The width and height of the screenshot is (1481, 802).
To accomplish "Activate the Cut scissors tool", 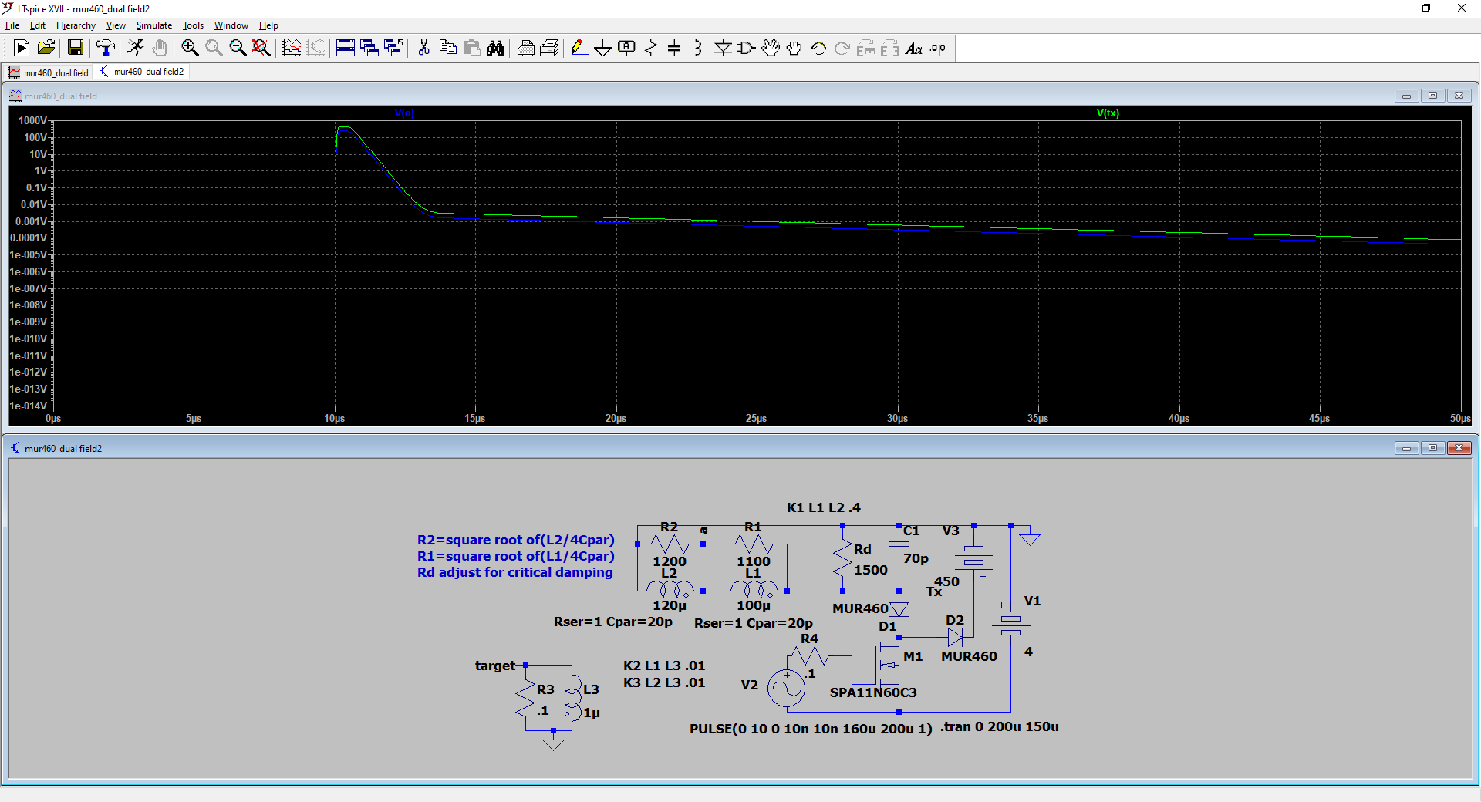I will [x=423, y=49].
